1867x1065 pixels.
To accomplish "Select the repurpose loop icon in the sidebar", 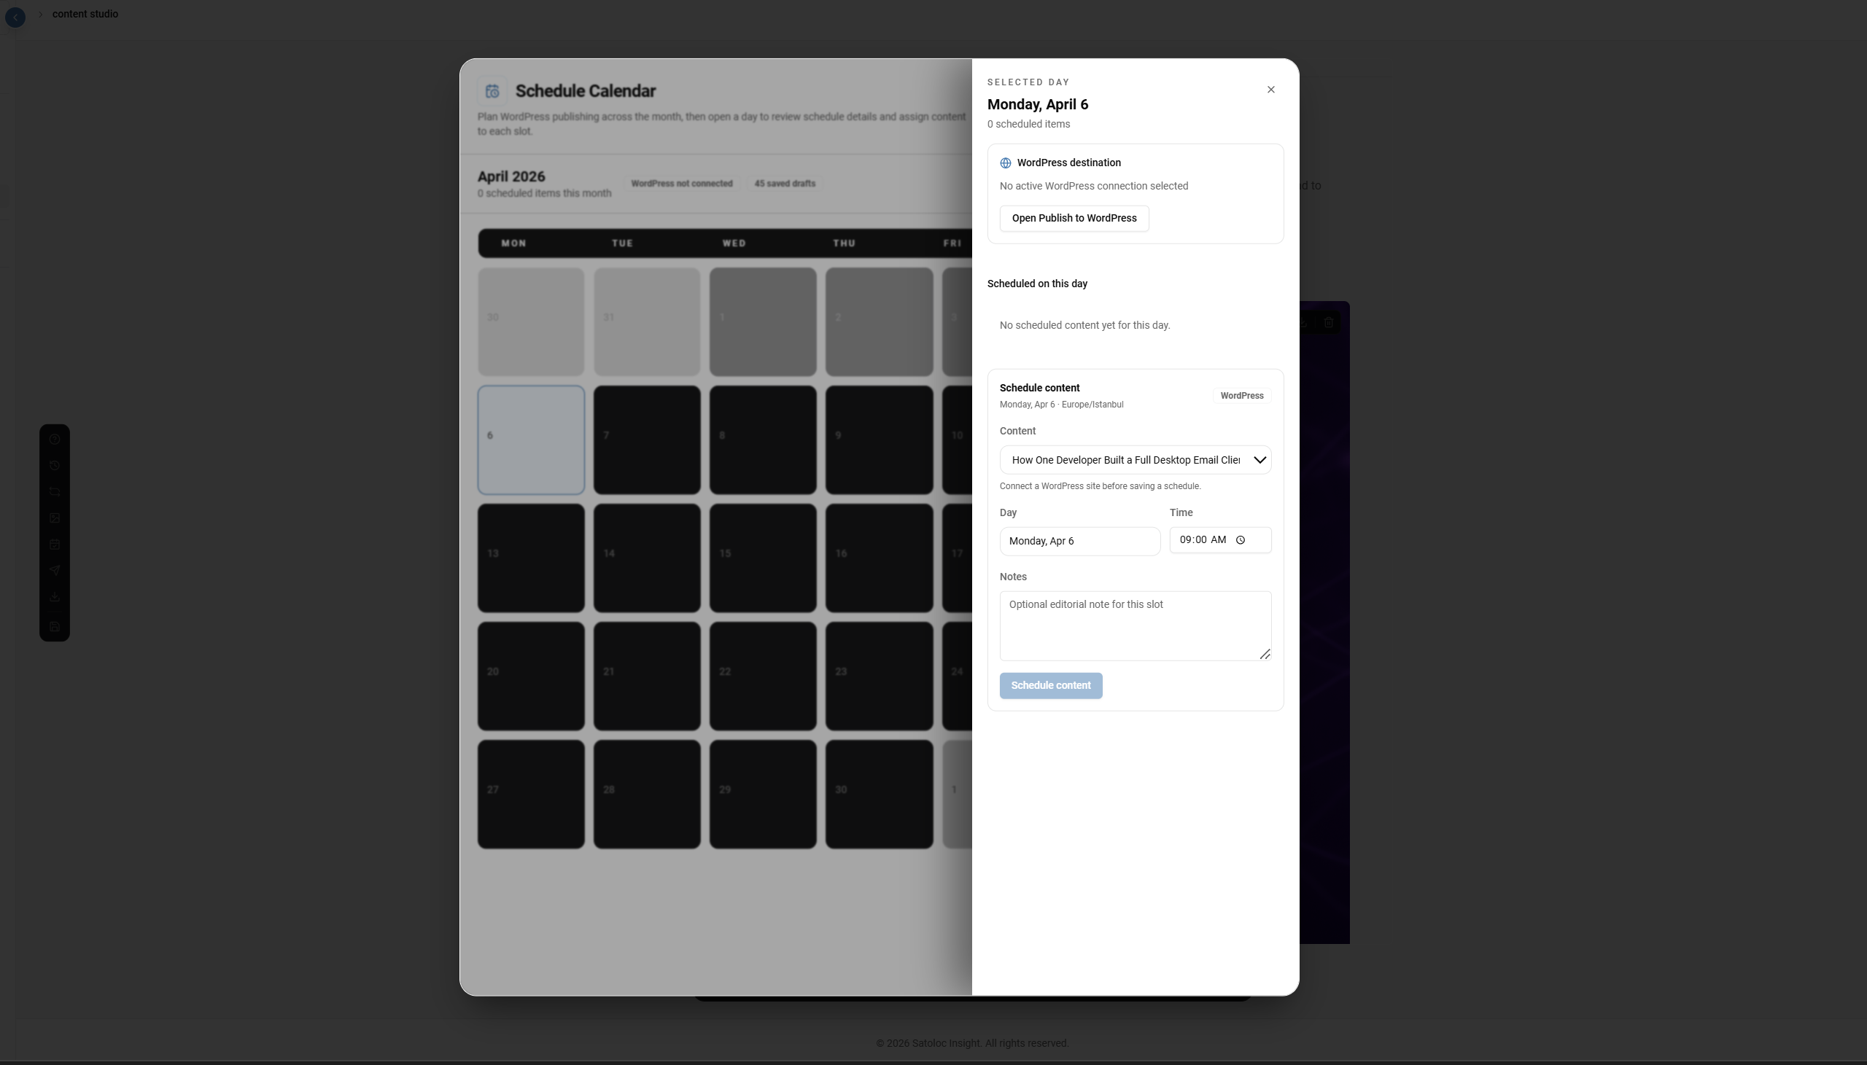I will [55, 491].
